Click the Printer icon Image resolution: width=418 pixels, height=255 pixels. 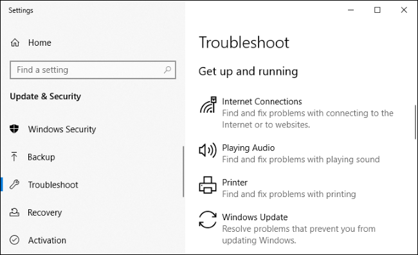208,185
